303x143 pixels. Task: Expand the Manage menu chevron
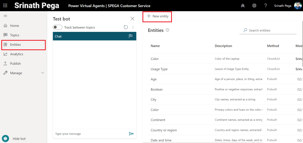[42, 73]
